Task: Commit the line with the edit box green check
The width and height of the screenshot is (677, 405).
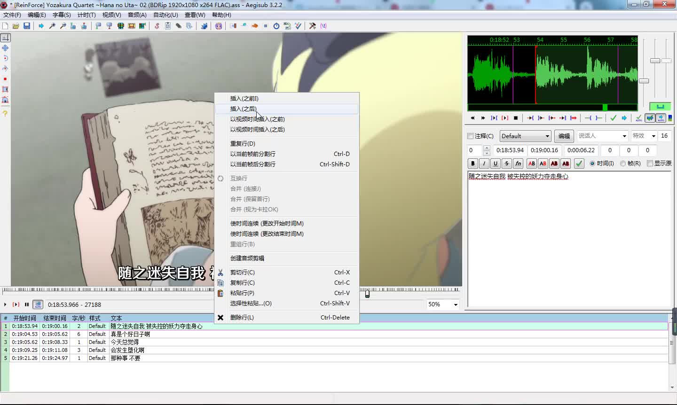Action: pyautogui.click(x=579, y=164)
